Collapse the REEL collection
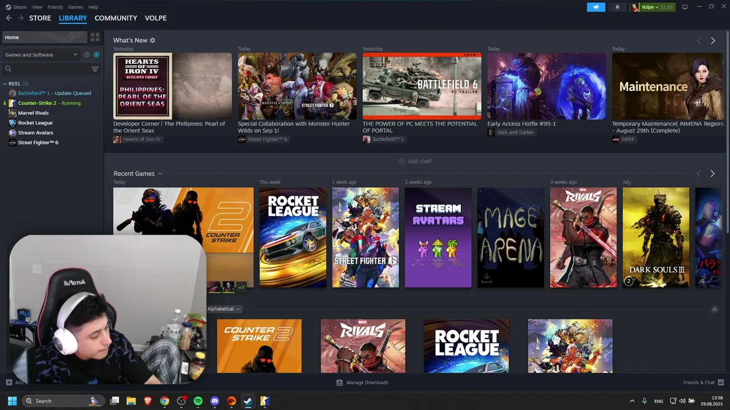Image resolution: width=730 pixels, height=410 pixels. 5,84
